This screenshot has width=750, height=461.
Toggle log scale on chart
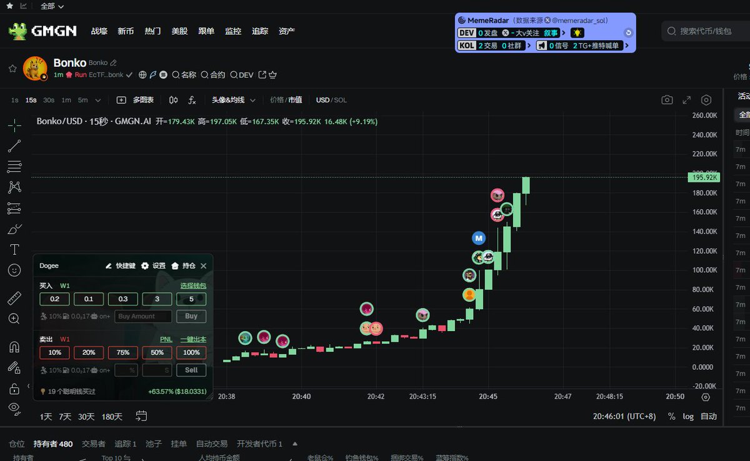[688, 417]
